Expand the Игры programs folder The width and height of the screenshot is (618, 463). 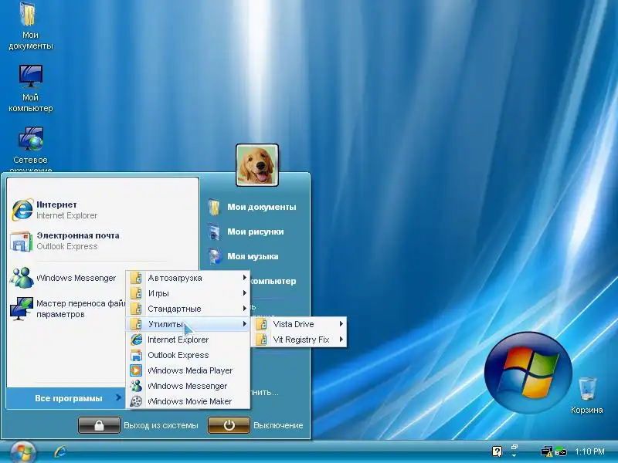(x=188, y=293)
